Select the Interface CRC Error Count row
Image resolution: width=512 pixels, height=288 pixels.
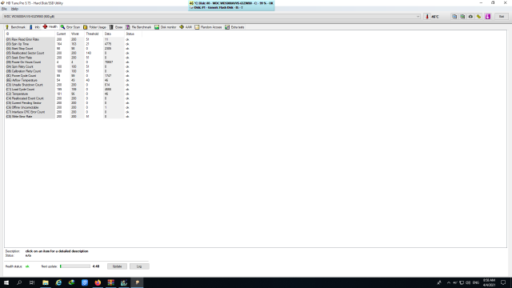(74, 112)
